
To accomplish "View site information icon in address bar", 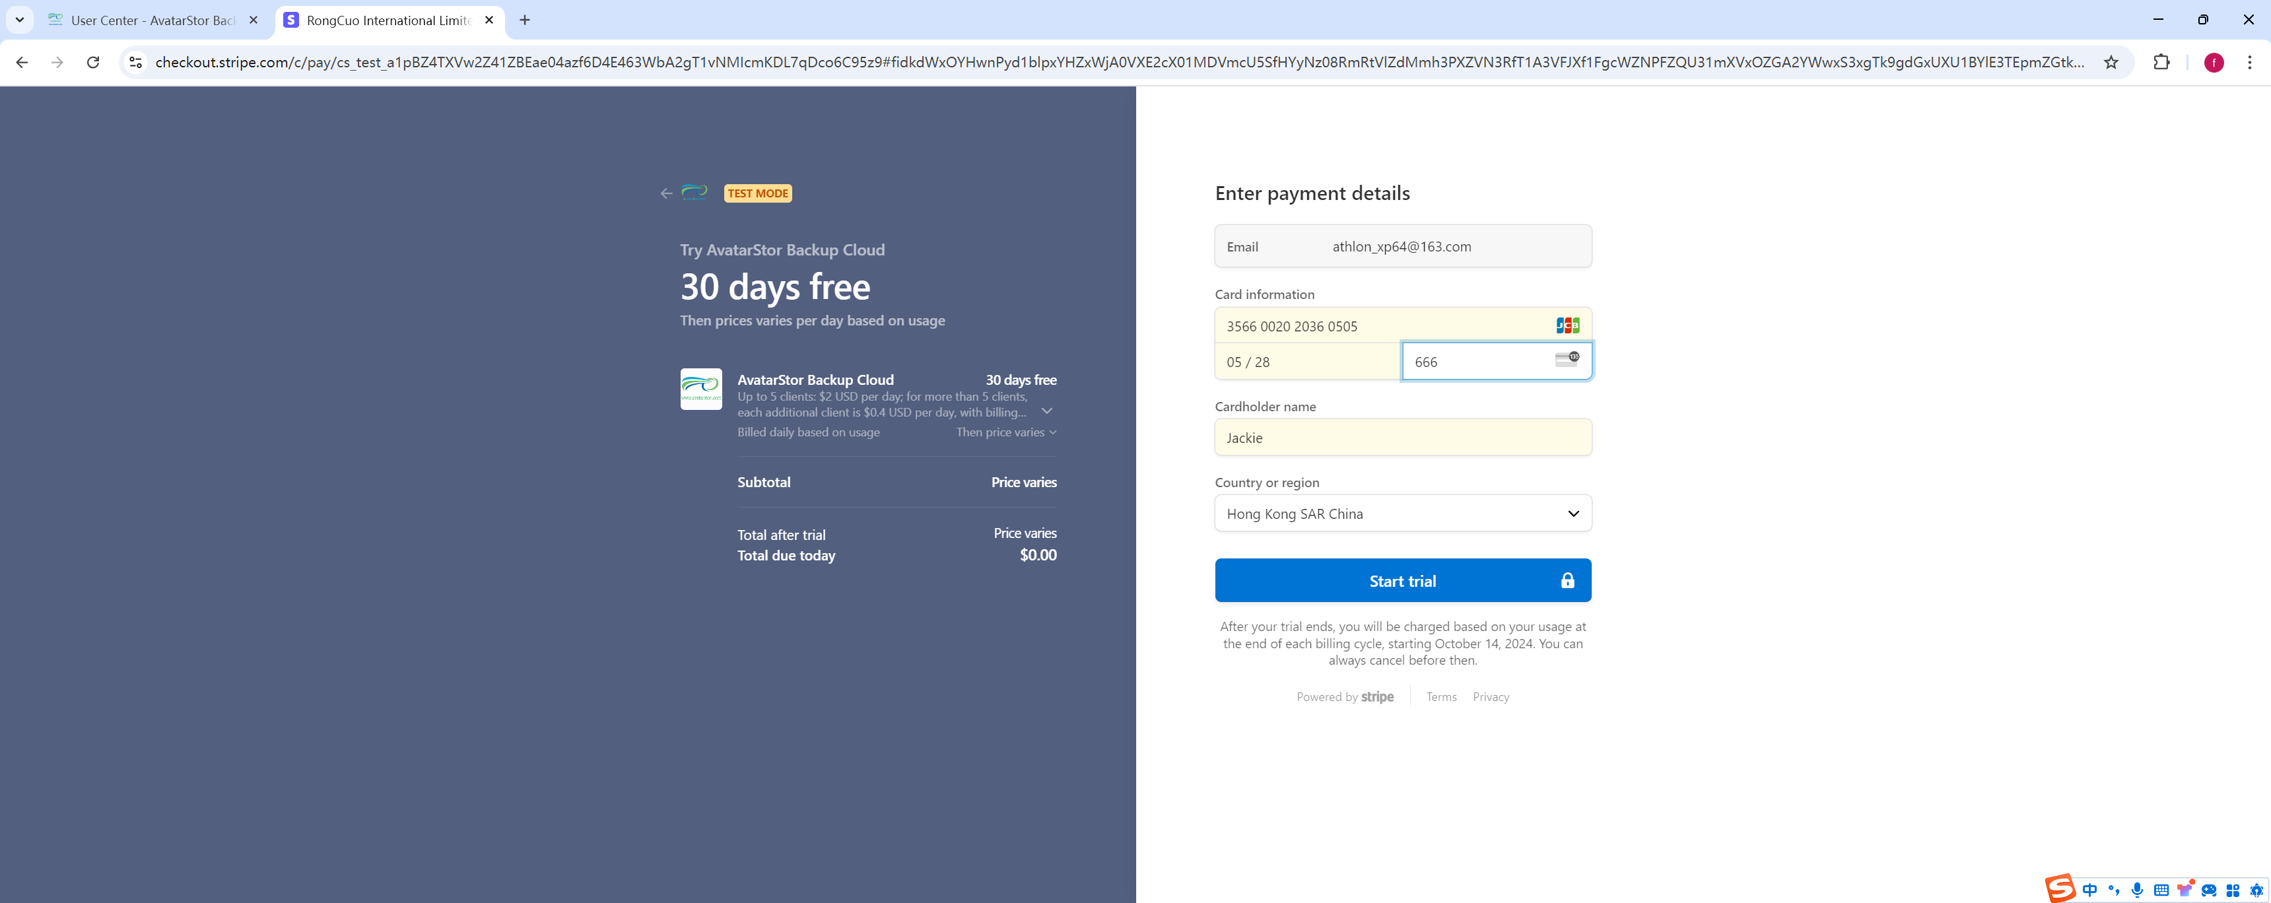I will pyautogui.click(x=135, y=63).
